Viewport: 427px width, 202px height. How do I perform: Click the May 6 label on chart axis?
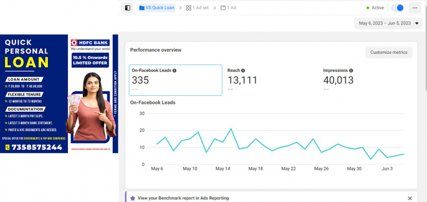[157, 169]
